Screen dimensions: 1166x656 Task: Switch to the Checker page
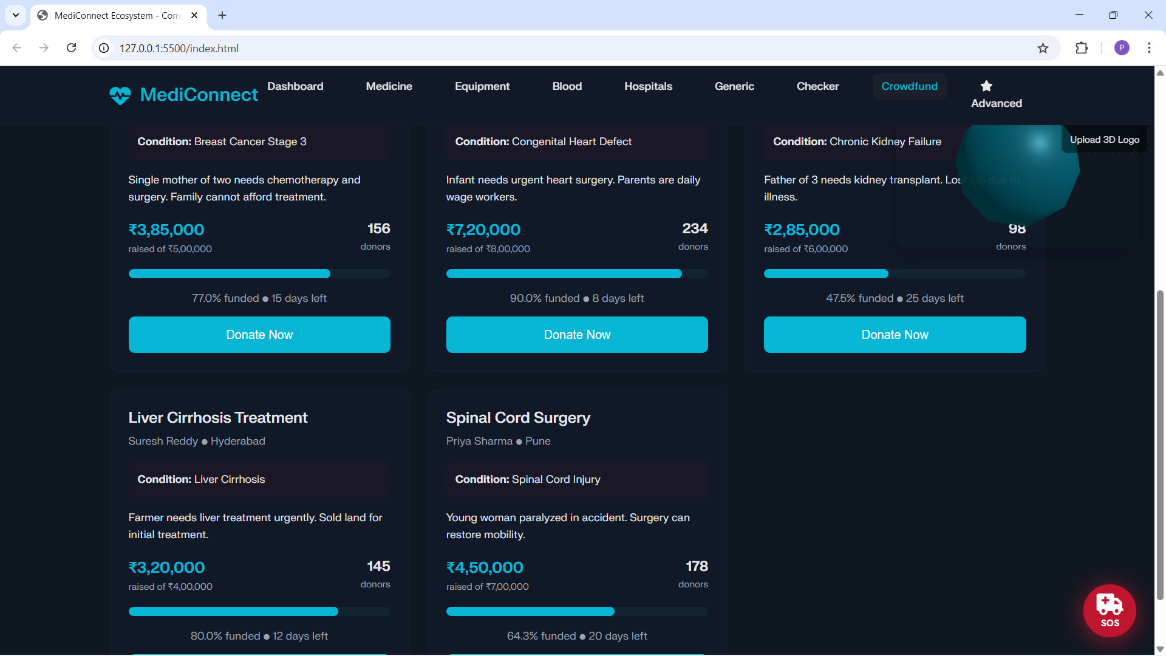tap(817, 86)
